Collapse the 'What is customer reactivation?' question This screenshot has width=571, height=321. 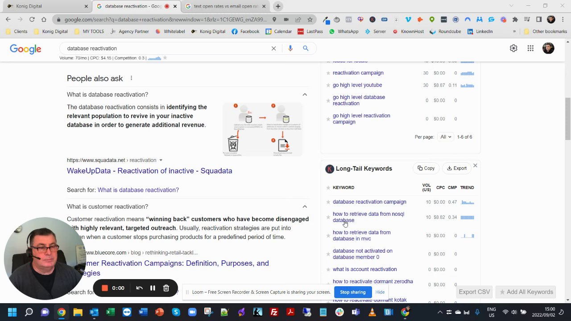pyautogui.click(x=305, y=206)
